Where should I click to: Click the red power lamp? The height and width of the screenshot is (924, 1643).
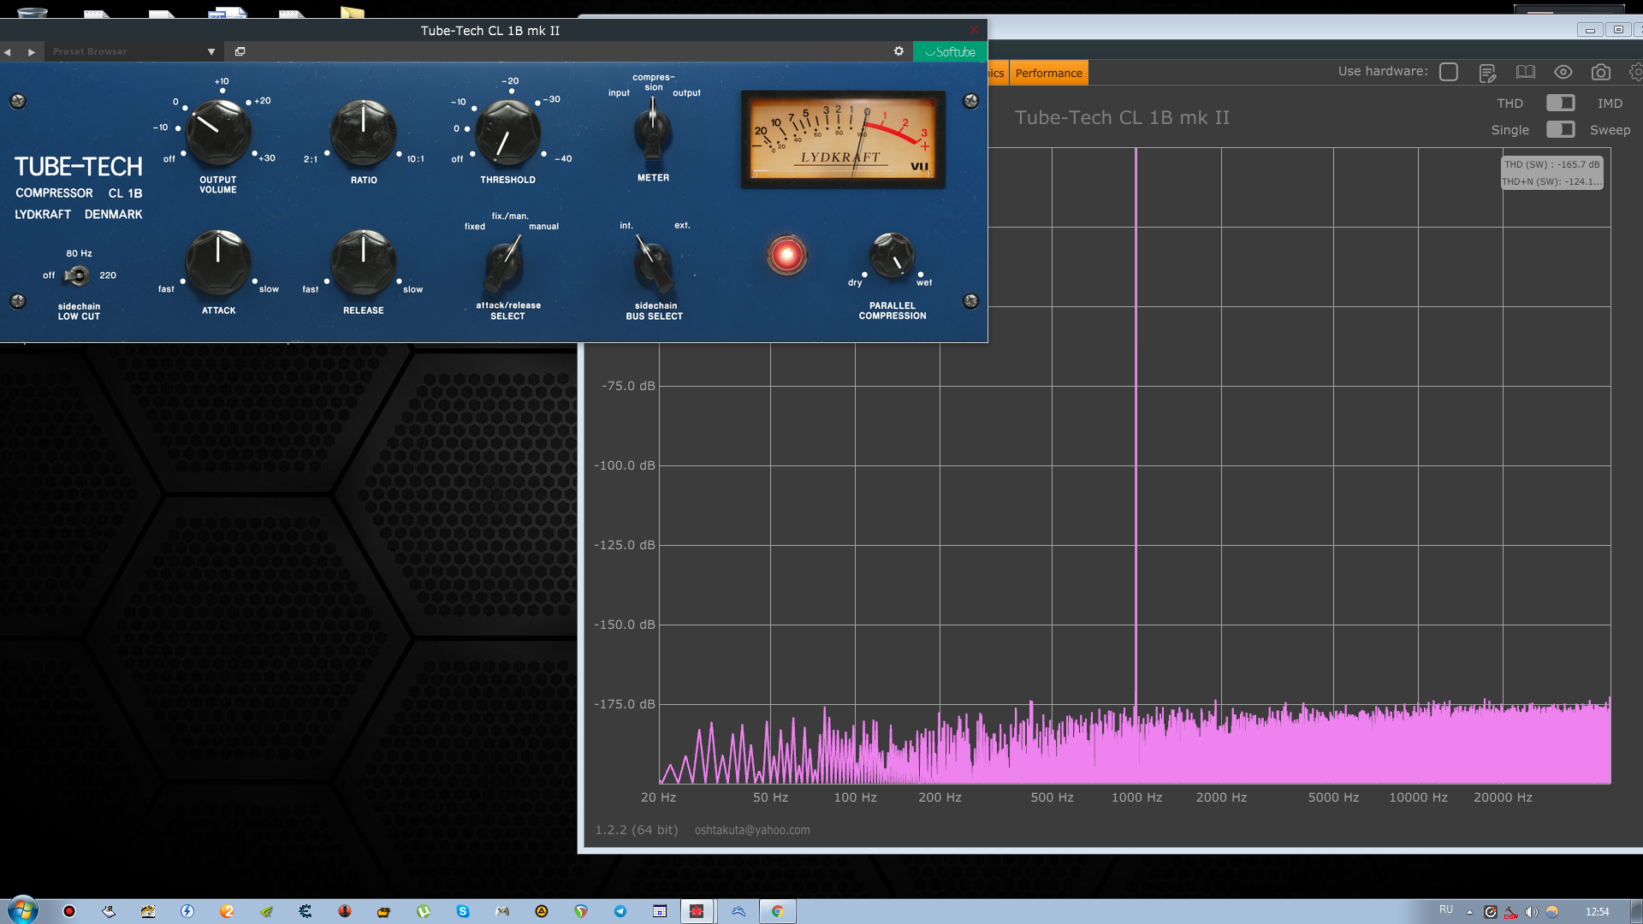click(786, 255)
